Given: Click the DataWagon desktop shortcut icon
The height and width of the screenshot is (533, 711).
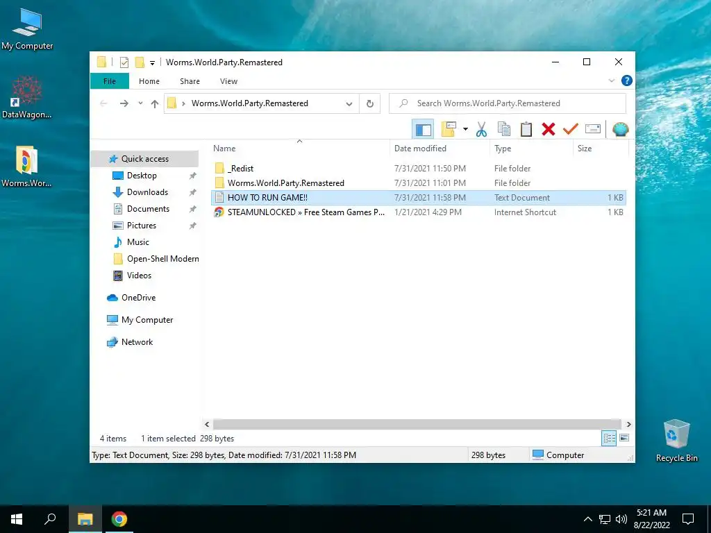Looking at the screenshot, I should pyautogui.click(x=27, y=97).
